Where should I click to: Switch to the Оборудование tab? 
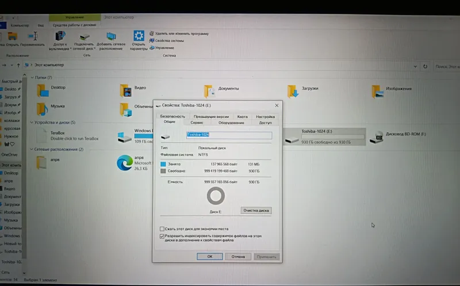[x=231, y=123]
